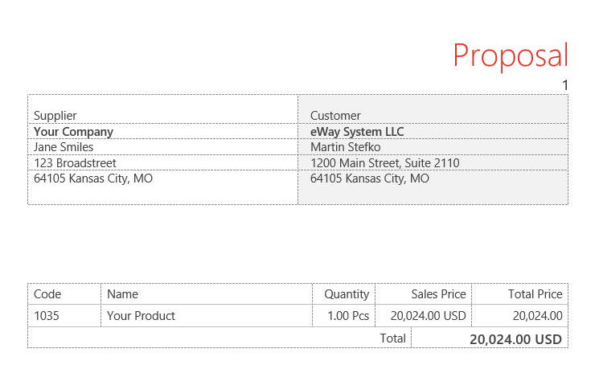Click the Name column header
Viewport: 595px width, 365px height.
[x=207, y=294]
